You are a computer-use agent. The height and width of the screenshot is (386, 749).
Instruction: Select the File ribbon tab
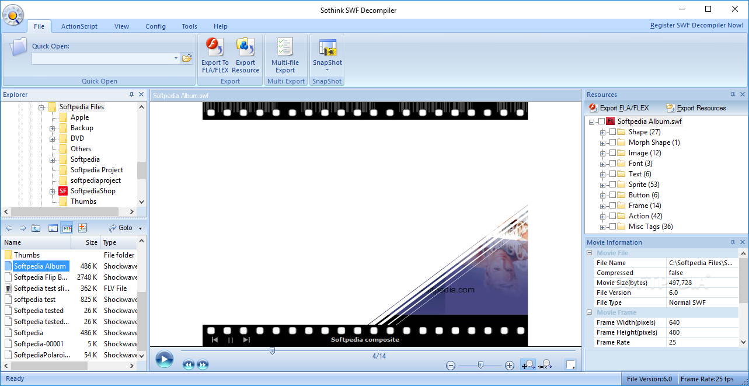pyautogui.click(x=39, y=26)
